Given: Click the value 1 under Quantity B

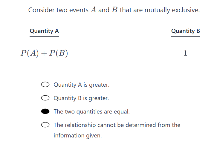Looking at the screenshot, I should (186, 53).
